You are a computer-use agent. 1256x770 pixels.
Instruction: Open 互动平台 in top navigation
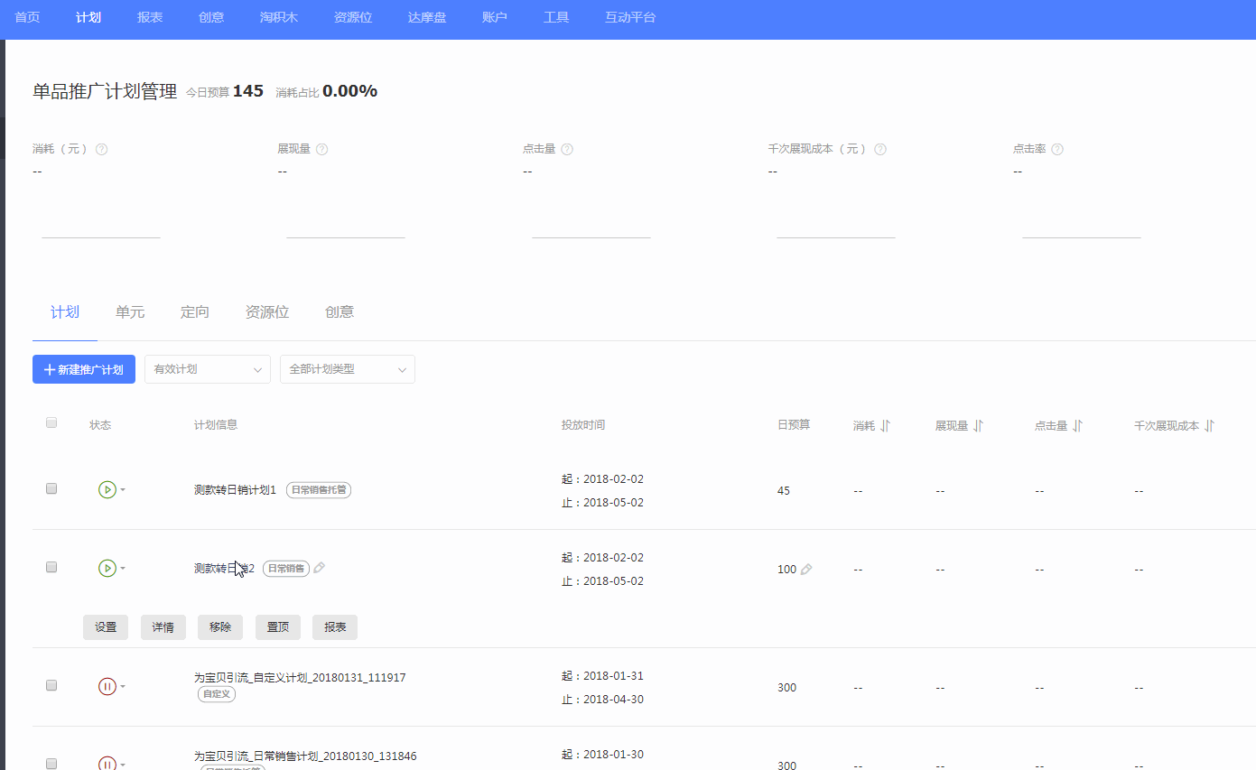point(630,17)
